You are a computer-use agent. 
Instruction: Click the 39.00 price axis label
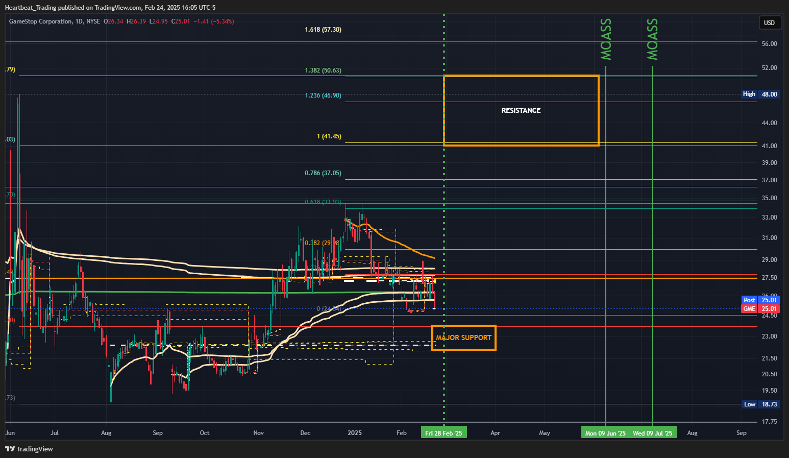pos(769,163)
